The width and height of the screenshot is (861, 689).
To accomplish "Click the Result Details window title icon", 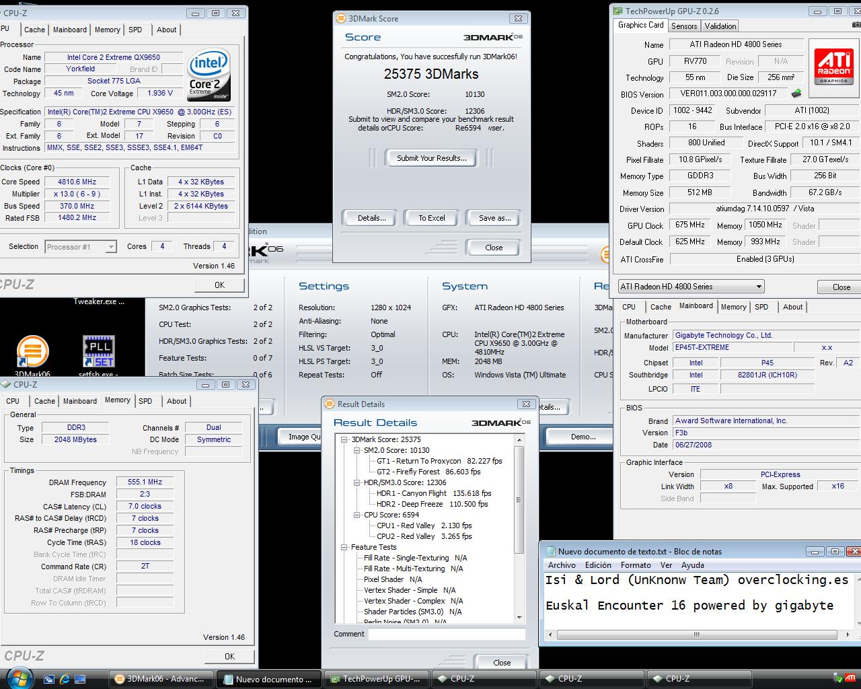I will click(x=330, y=404).
